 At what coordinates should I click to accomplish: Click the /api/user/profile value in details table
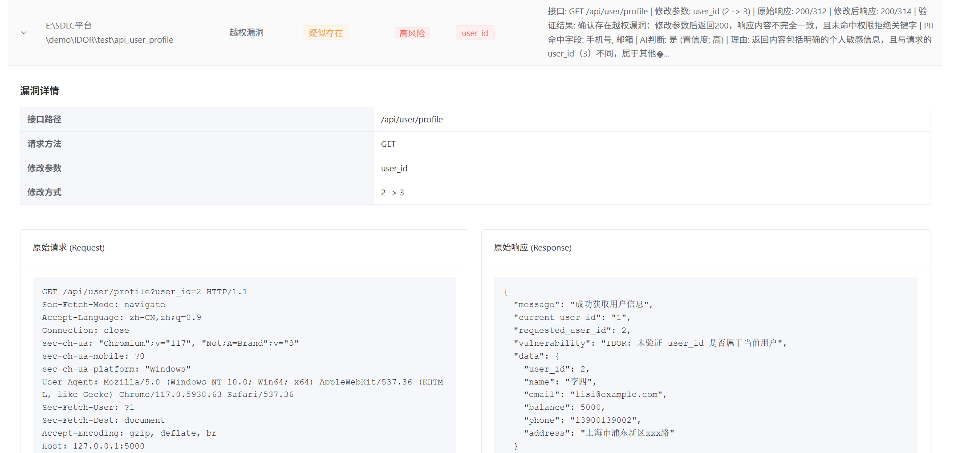(x=412, y=119)
